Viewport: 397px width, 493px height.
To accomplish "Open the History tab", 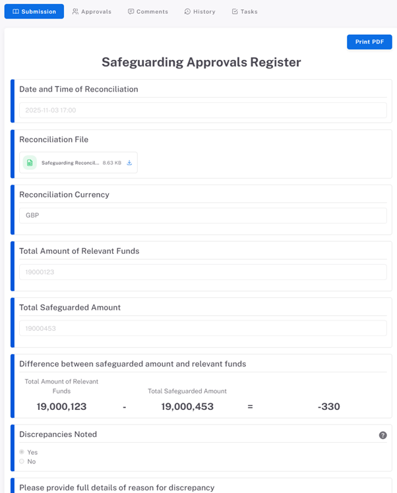I will [200, 12].
